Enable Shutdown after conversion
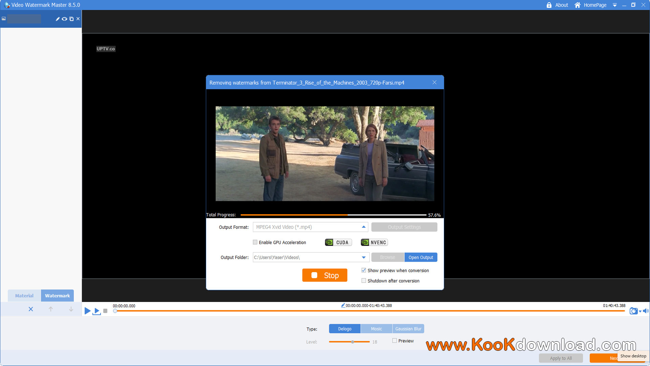 point(364,281)
